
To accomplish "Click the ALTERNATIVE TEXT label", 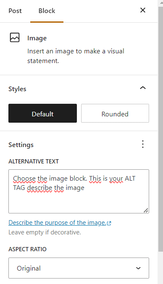I will tap(34, 161).
